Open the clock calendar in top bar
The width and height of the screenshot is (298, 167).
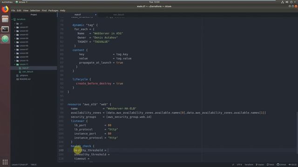(154, 2)
